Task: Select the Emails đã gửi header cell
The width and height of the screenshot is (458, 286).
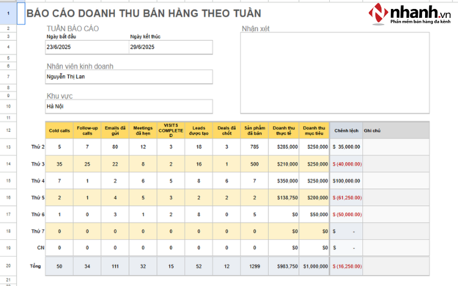Action: tap(115, 130)
